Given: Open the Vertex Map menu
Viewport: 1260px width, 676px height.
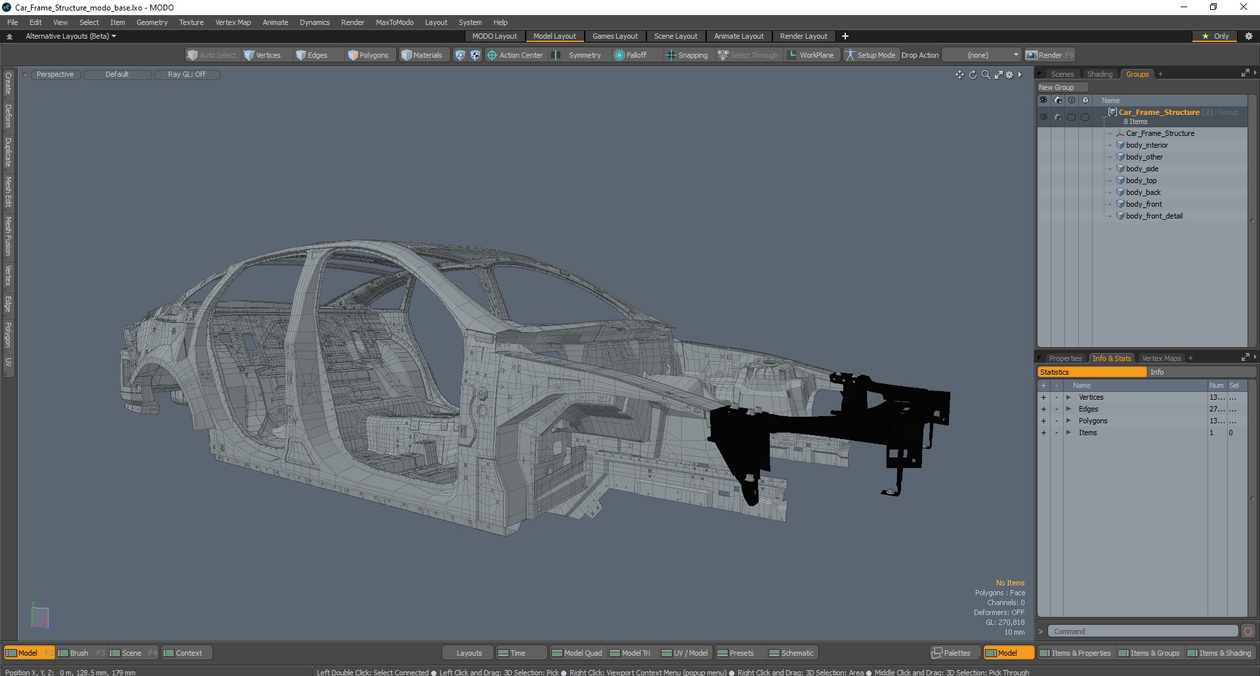Looking at the screenshot, I should 233,22.
